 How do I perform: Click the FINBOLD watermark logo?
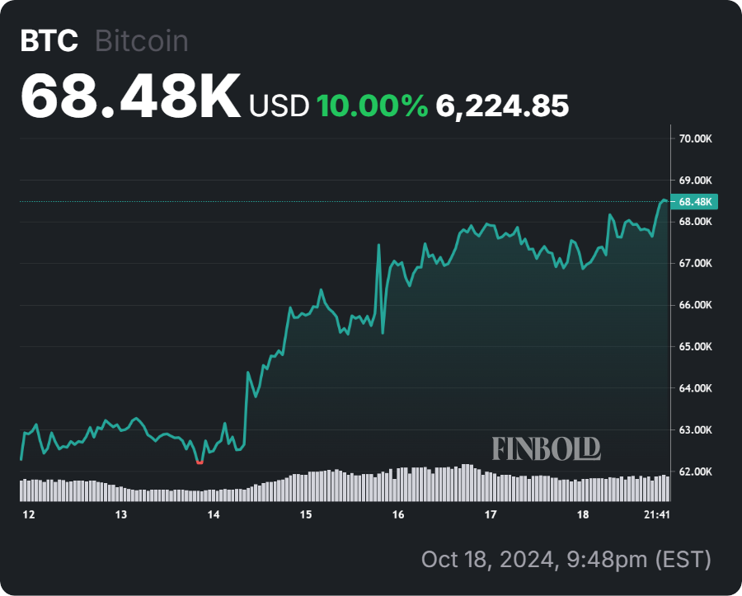click(x=546, y=448)
